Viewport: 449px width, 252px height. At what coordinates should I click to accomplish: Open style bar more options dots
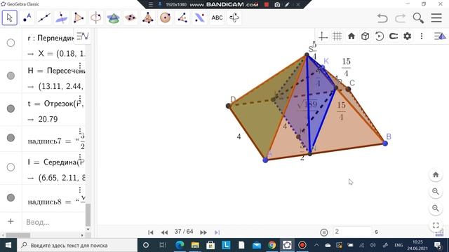click(422, 36)
